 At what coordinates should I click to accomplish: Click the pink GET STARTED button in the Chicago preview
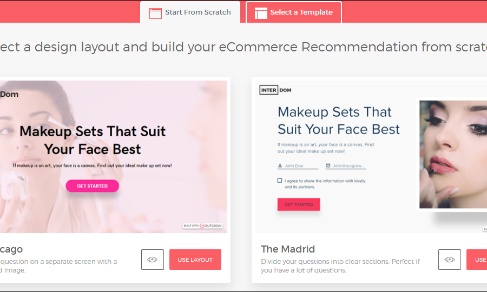tap(92, 186)
